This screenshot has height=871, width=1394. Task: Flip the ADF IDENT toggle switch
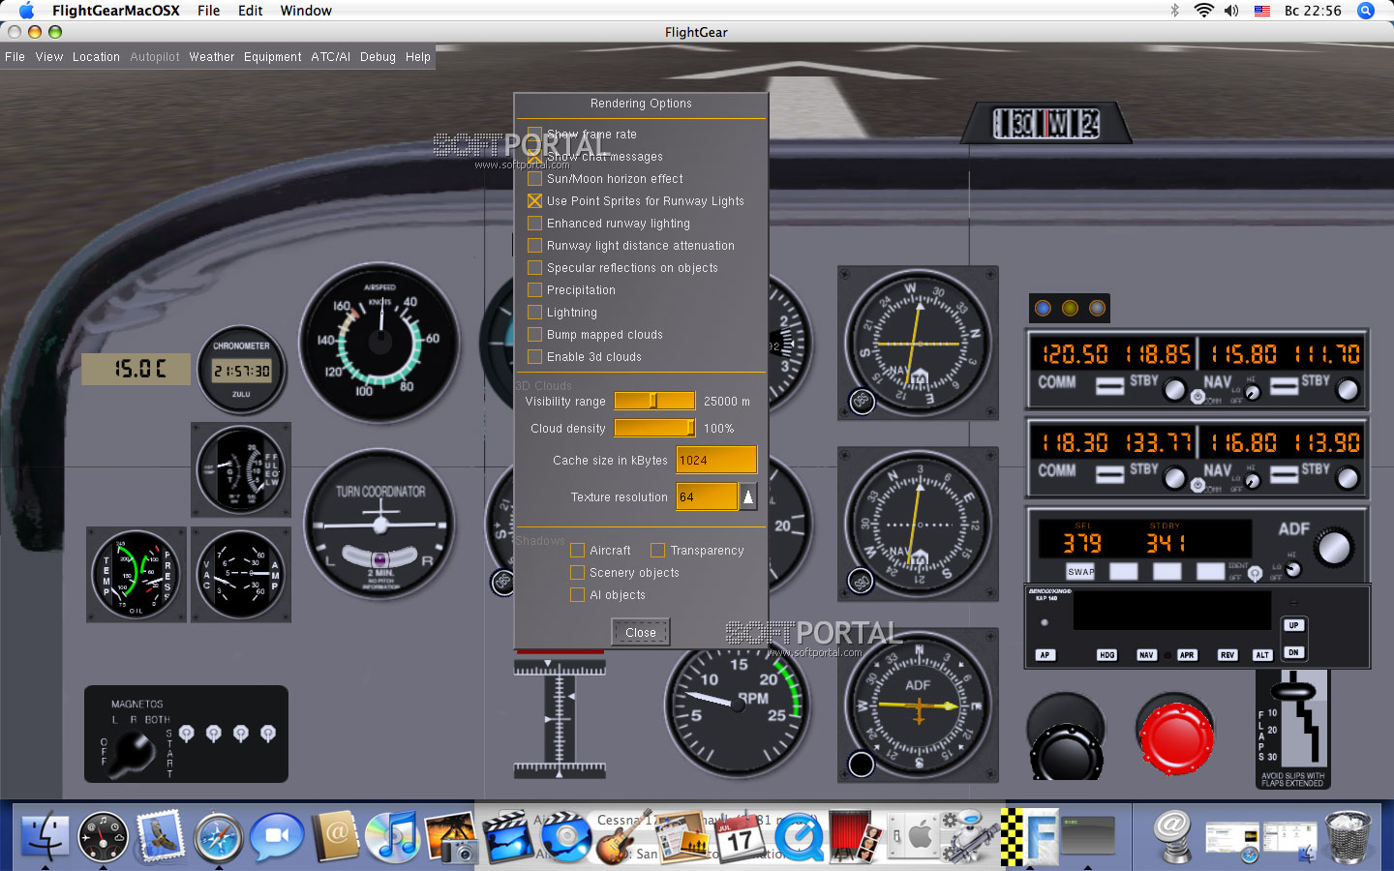pos(1255,573)
